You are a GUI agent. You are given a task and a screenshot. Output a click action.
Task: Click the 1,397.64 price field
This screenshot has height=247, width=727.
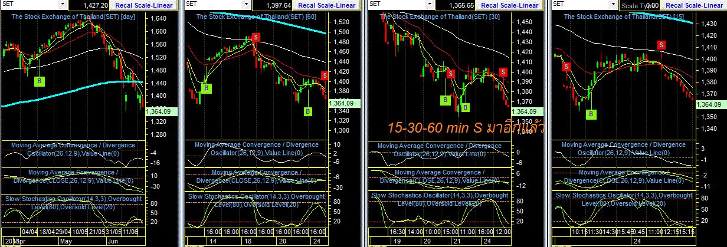pos(273,5)
